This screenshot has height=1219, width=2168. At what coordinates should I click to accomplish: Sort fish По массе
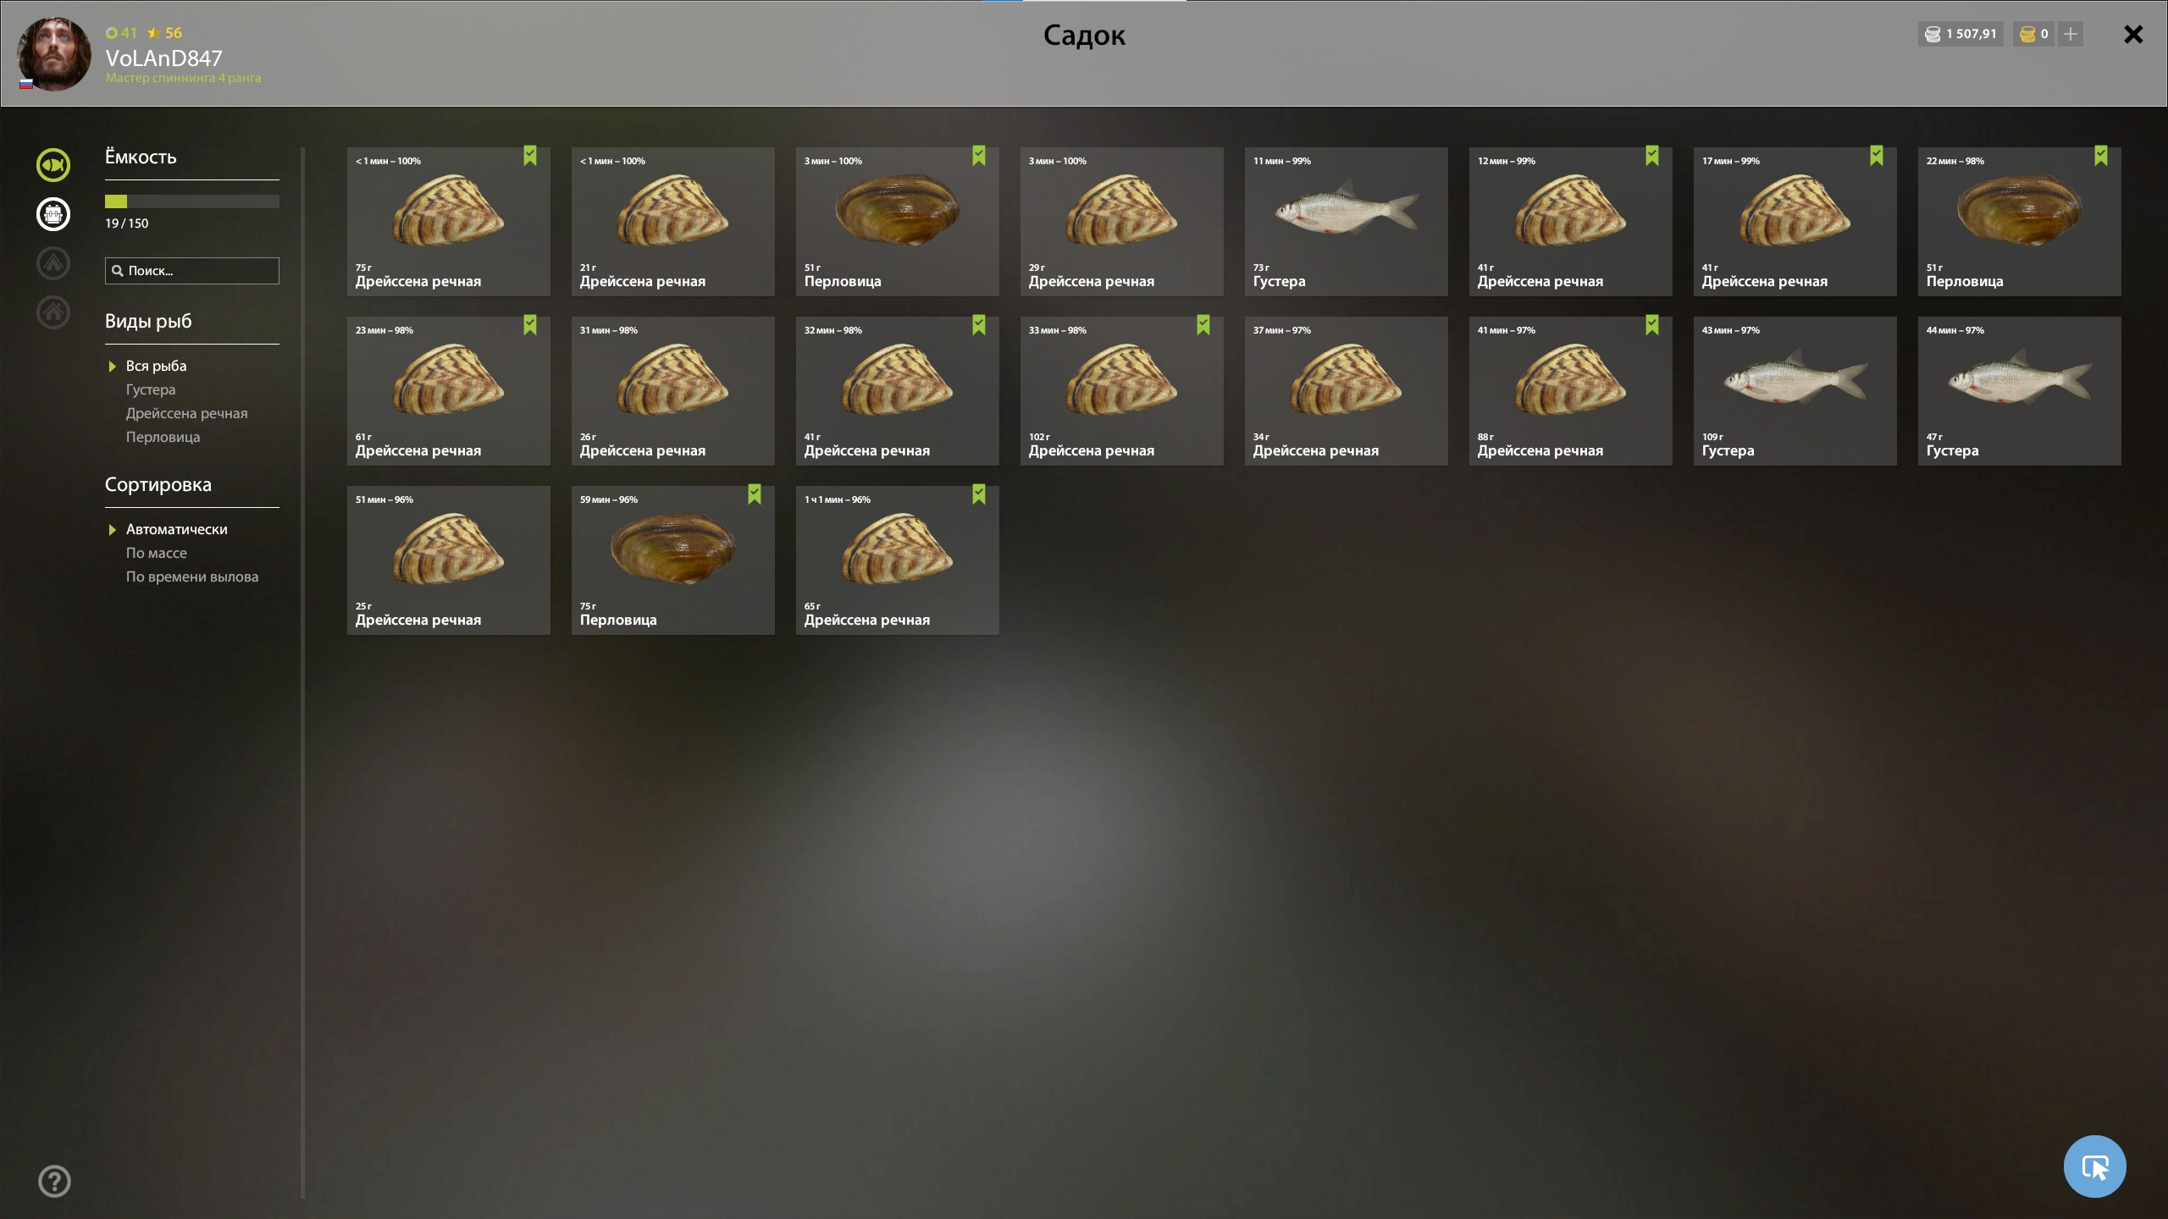[x=157, y=553]
